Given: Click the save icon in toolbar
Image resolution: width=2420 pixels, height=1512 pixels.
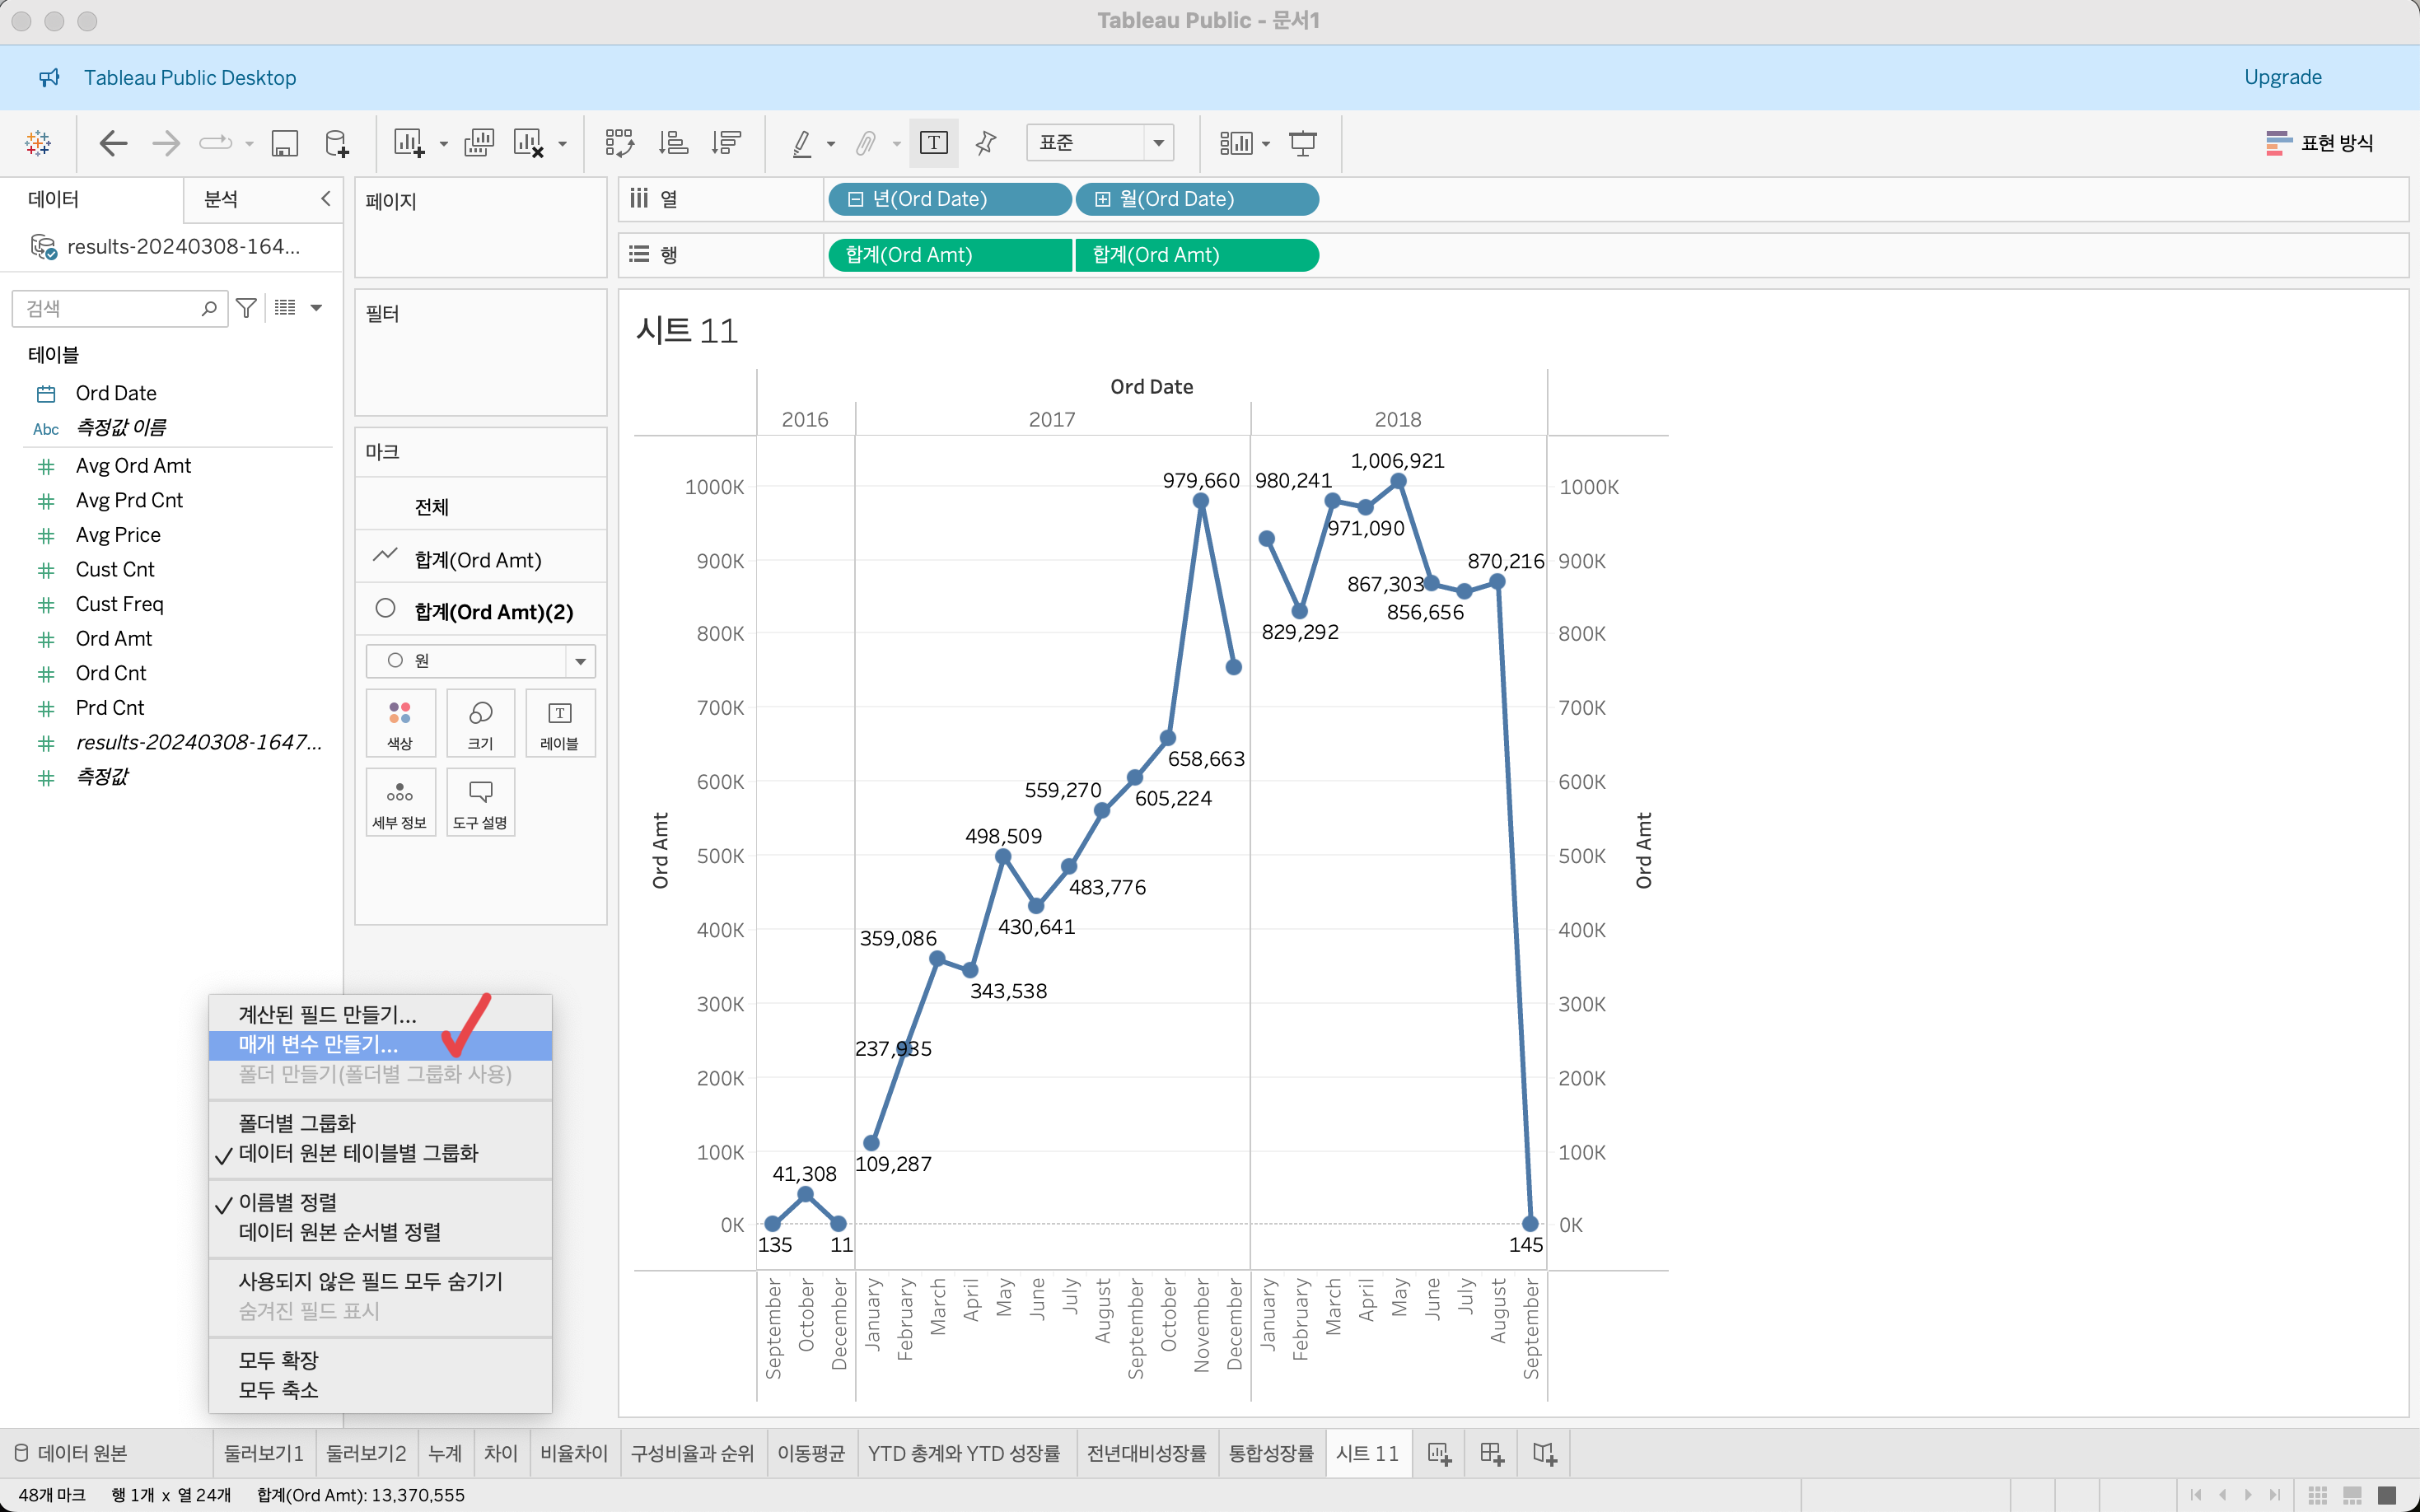Looking at the screenshot, I should [x=285, y=143].
